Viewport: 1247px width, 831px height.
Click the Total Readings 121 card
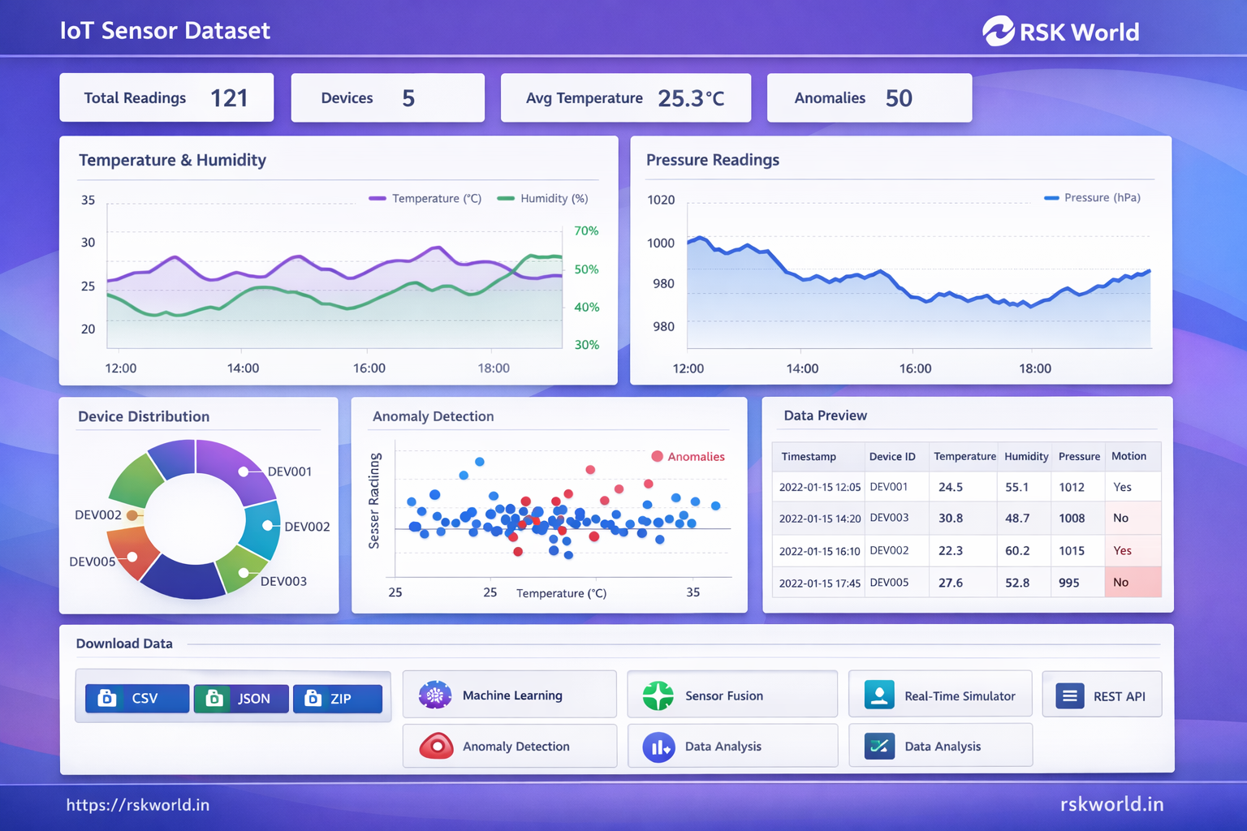pyautogui.click(x=166, y=97)
